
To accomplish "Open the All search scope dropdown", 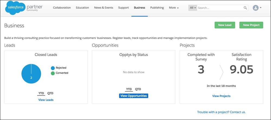I will tap(193, 8).
